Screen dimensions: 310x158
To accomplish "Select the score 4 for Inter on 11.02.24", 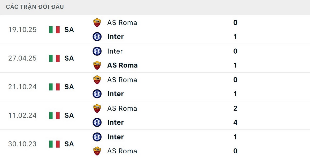I will click(235, 122).
